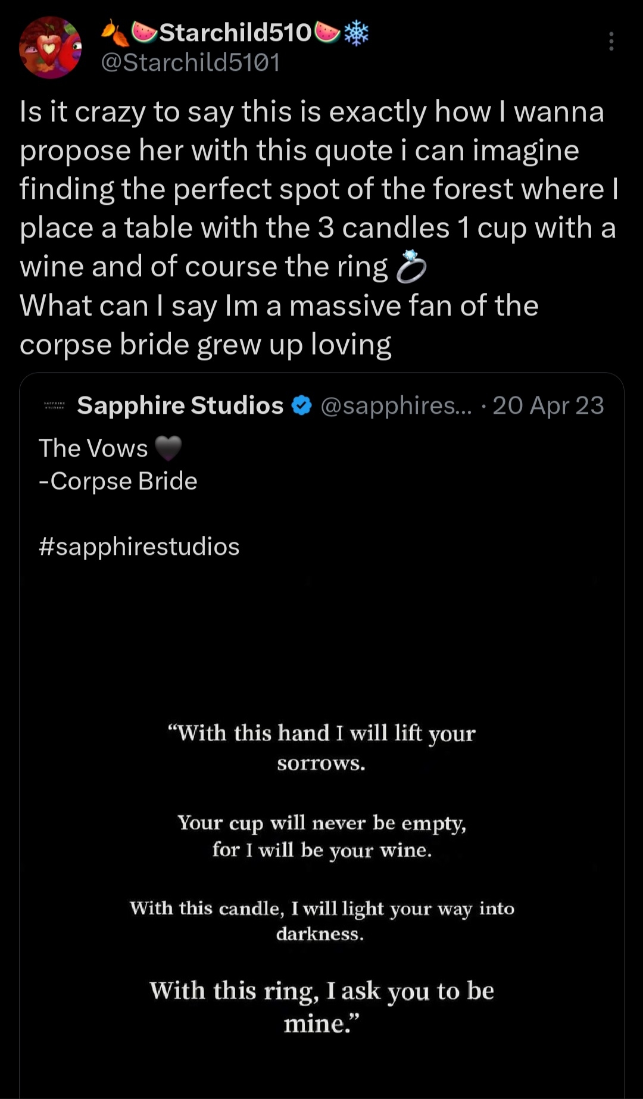This screenshot has height=1099, width=643.
Task: Tap the snowflake emoji beside the display name
Action: tap(356, 33)
